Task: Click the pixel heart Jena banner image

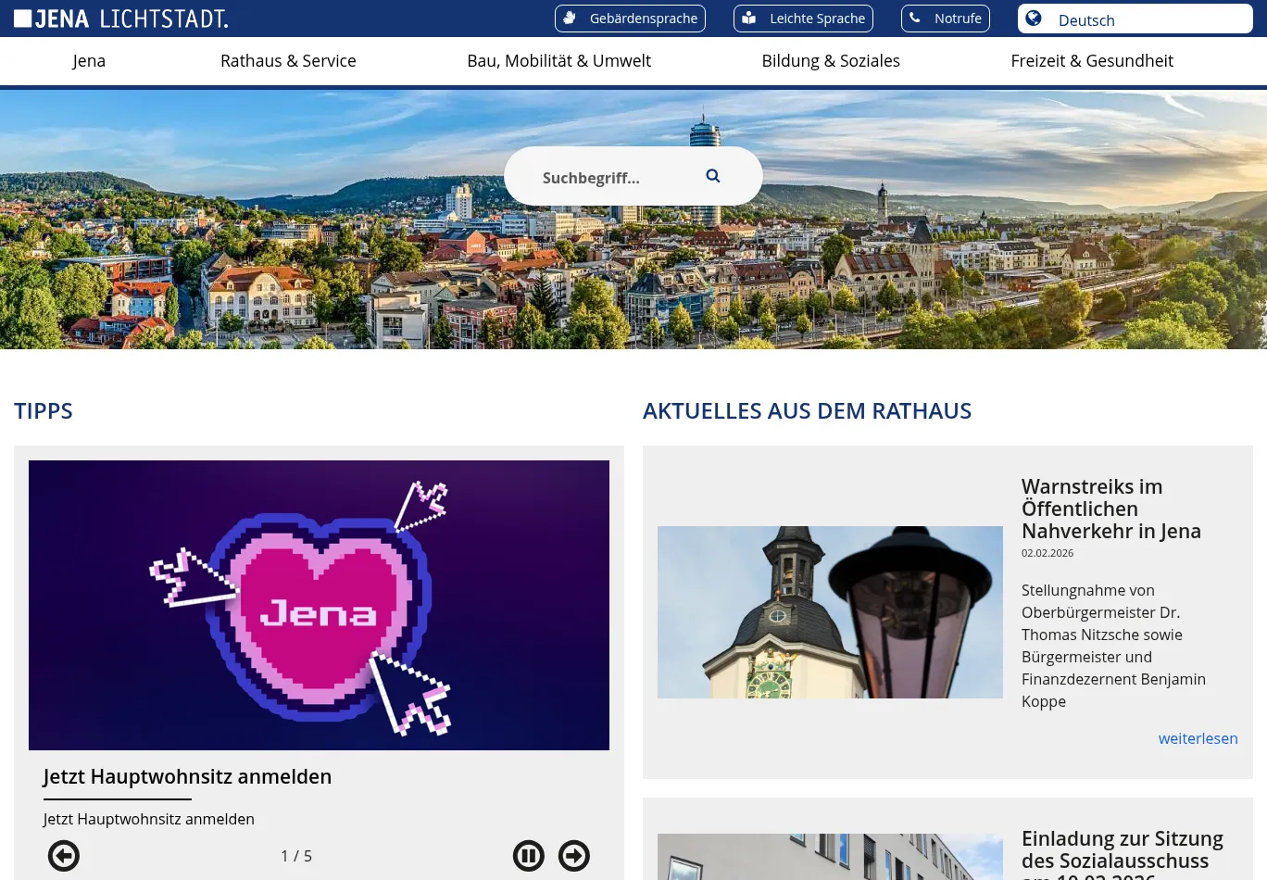Action: coord(319,605)
